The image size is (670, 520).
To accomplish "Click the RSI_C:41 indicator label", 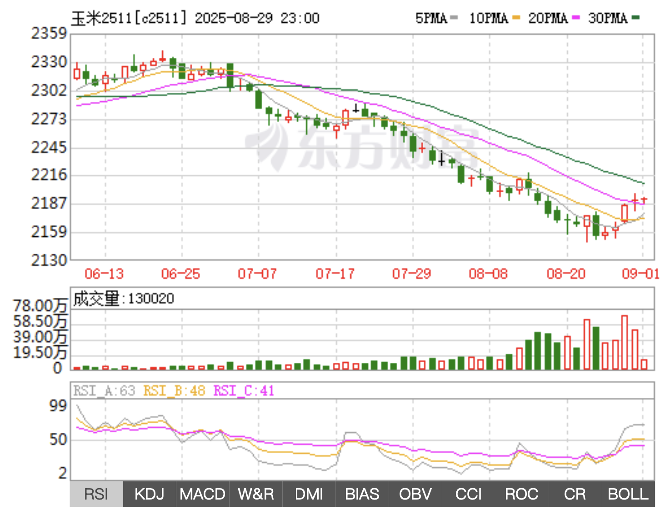I will (244, 391).
